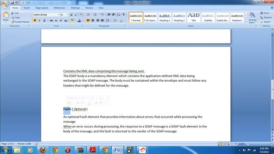Viewport: 274px width, 154px height.
Task: Copy the selected text
Action: point(15,18)
